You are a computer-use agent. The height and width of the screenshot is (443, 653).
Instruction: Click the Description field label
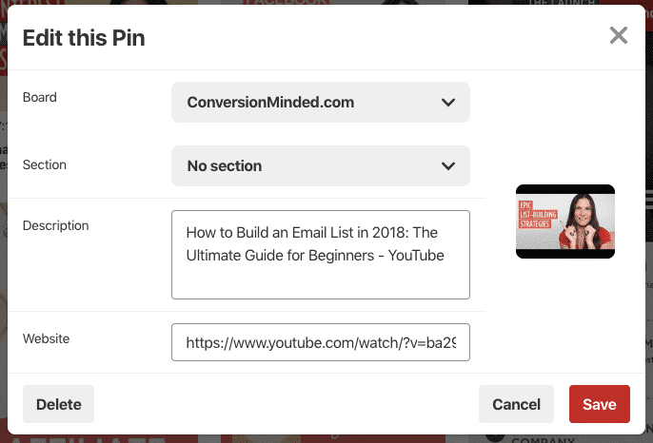[x=56, y=225]
